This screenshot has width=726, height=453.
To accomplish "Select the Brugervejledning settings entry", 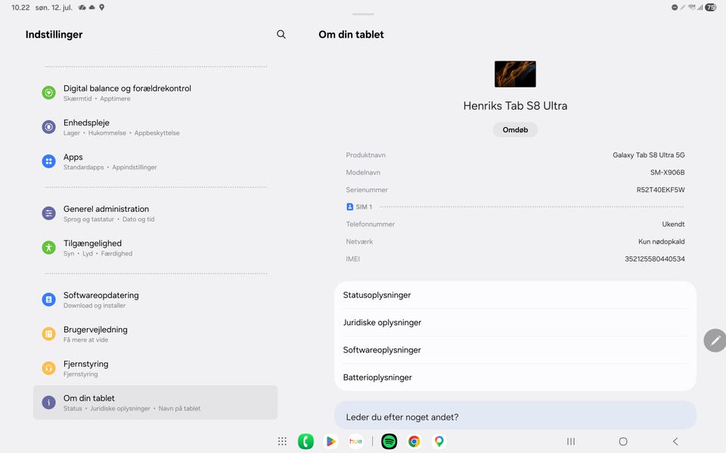I will click(155, 334).
